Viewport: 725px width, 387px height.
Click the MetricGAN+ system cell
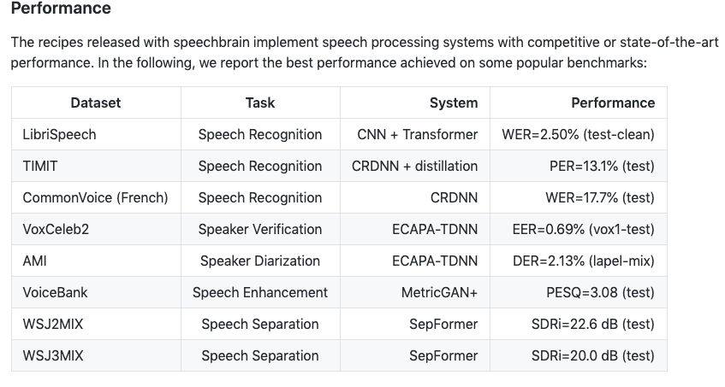pyautogui.click(x=439, y=292)
